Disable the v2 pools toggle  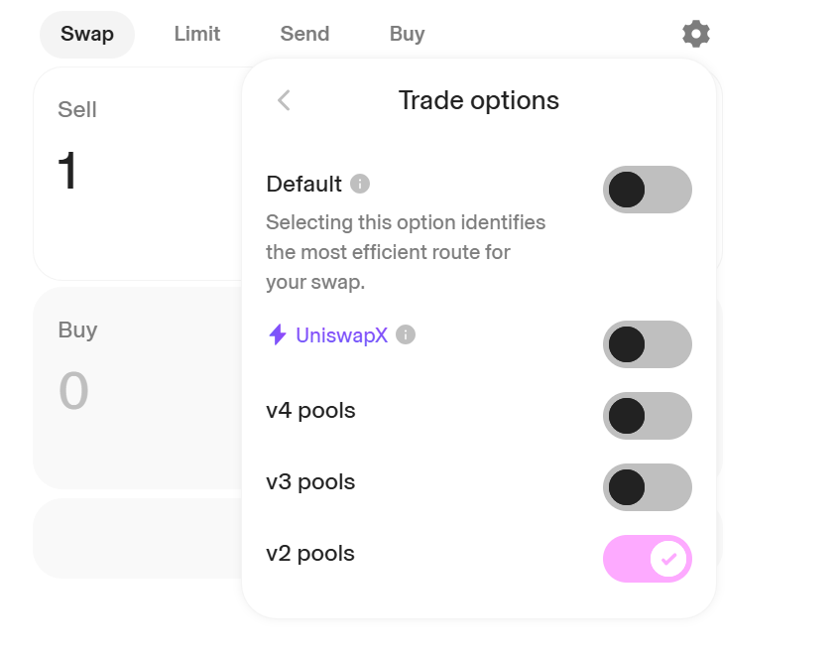tap(648, 559)
